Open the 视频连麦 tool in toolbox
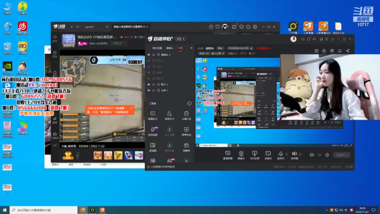The width and height of the screenshot is (380, 214). pyautogui.click(x=152, y=131)
